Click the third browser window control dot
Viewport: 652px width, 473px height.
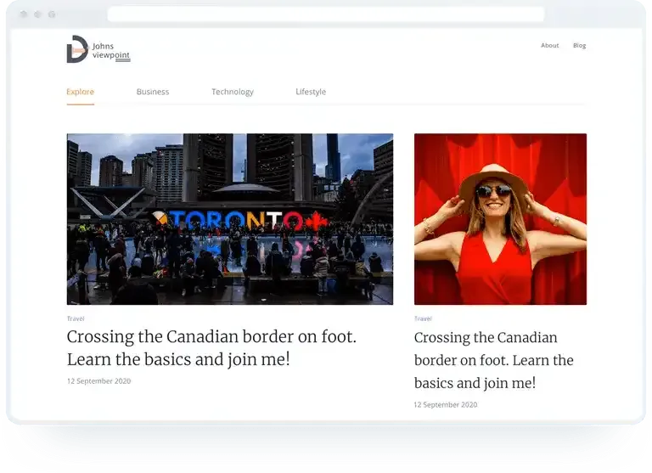click(x=52, y=14)
